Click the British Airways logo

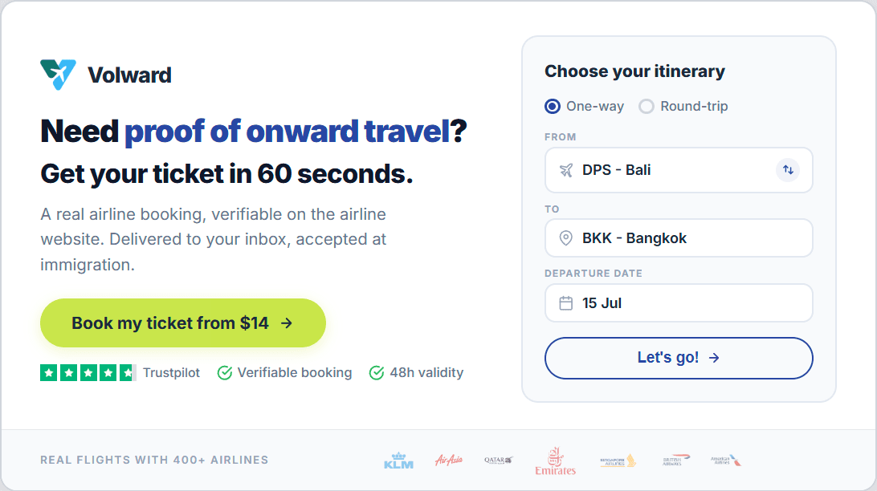[x=676, y=461]
